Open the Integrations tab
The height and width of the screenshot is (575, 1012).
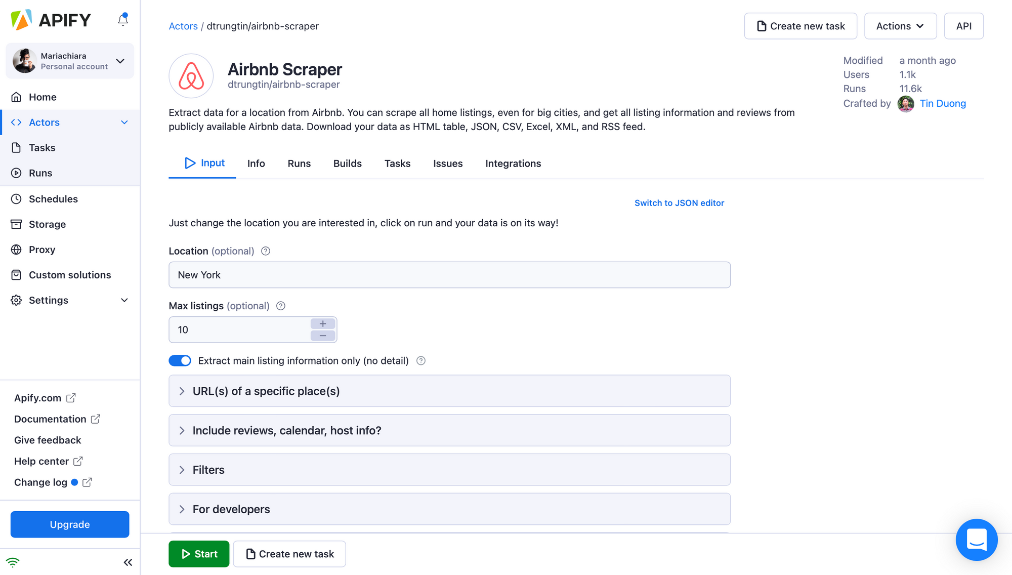pos(513,163)
